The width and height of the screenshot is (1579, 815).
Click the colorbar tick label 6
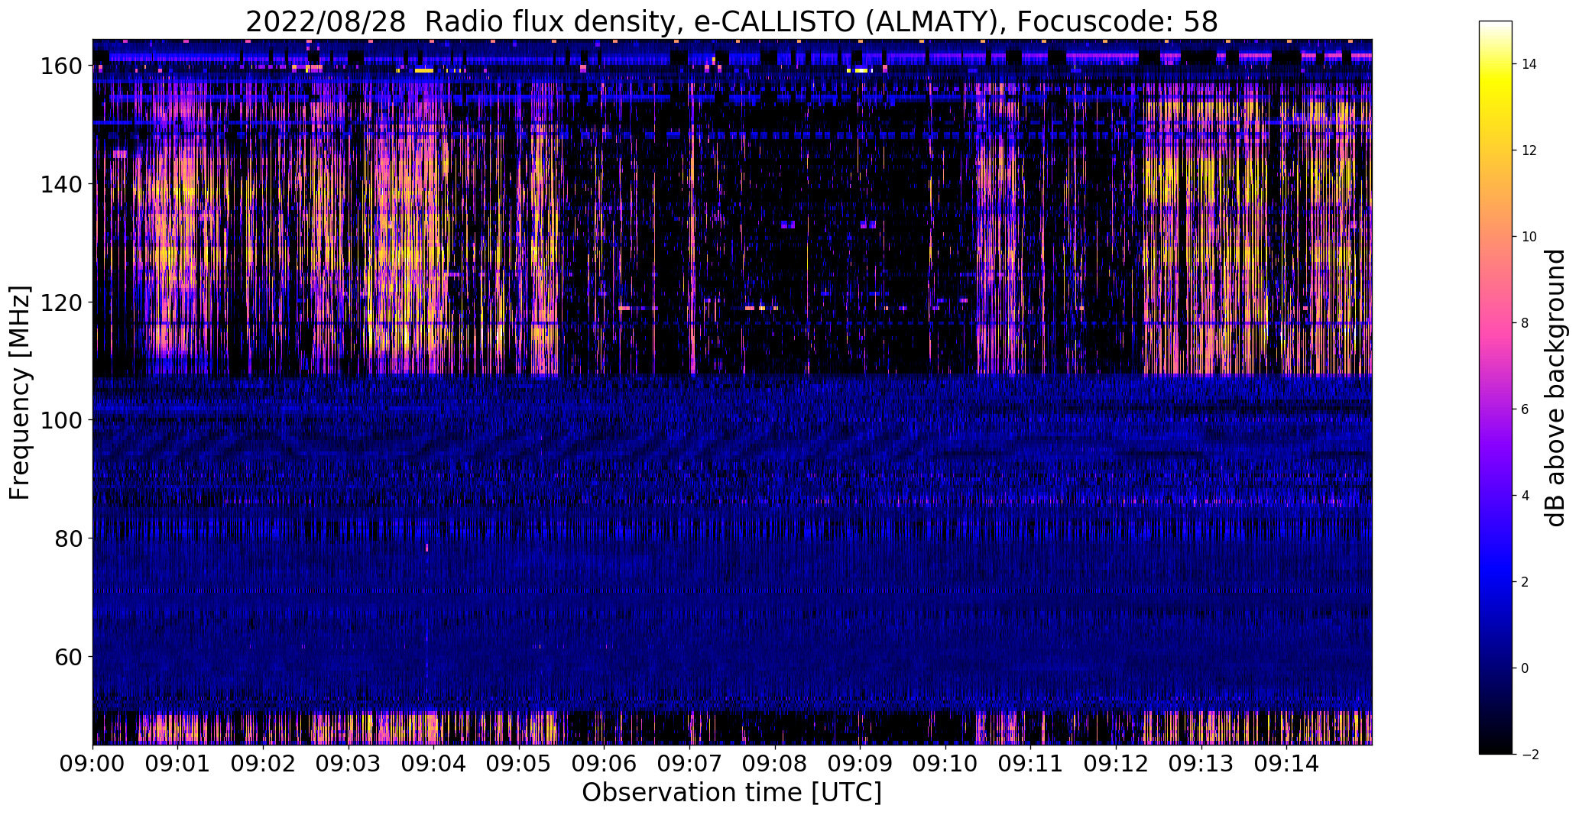coord(1526,409)
